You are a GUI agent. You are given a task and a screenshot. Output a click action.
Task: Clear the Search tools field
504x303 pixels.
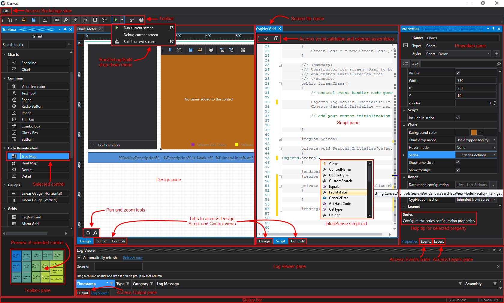(x=69, y=44)
